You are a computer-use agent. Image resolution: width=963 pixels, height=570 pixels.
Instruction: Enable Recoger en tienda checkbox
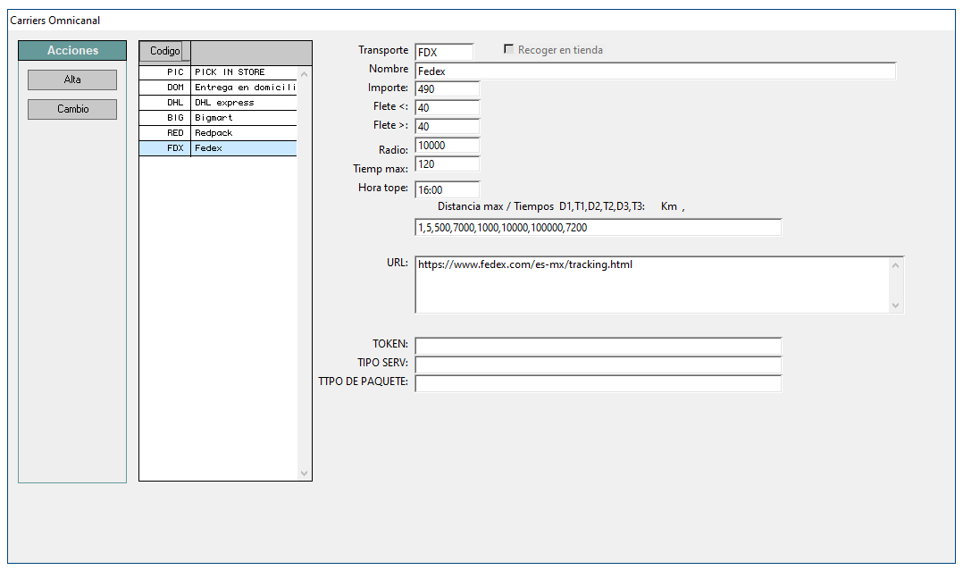[x=508, y=49]
